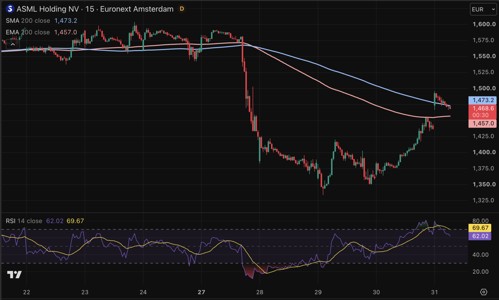Click the orange D delayed-data badge

(182, 9)
